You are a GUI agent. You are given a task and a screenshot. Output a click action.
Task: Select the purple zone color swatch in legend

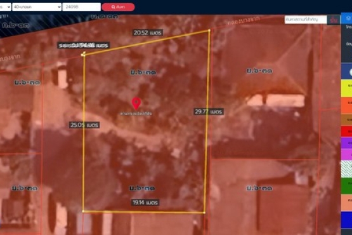pyautogui.click(x=346, y=143)
